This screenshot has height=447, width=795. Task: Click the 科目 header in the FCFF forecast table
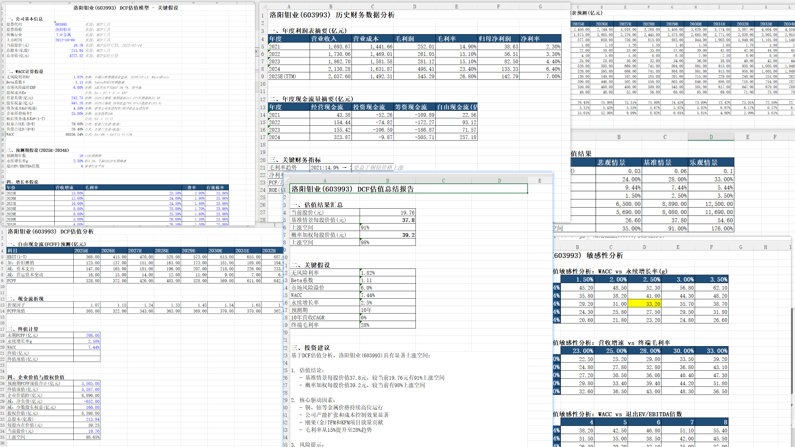(x=40, y=251)
